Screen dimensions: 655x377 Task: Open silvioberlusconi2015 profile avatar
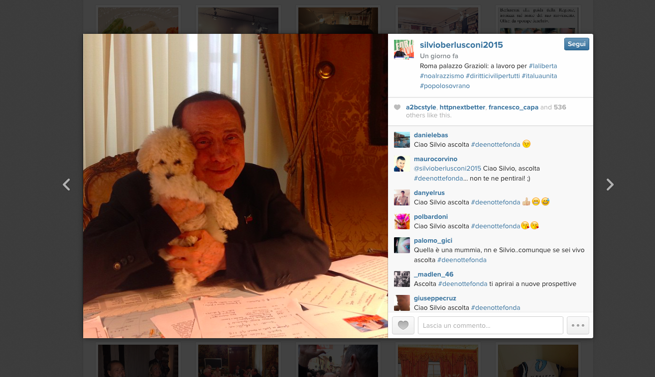404,49
